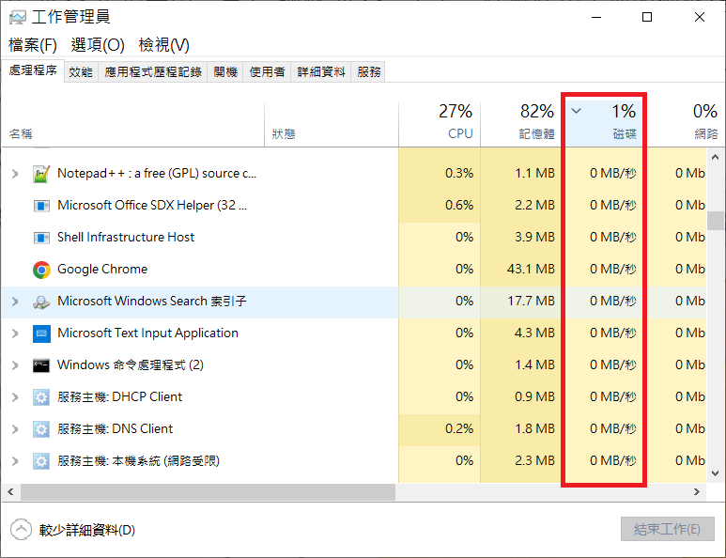Image resolution: width=726 pixels, height=558 pixels.
Task: Select the Google Chrome process name
Action: coord(102,269)
